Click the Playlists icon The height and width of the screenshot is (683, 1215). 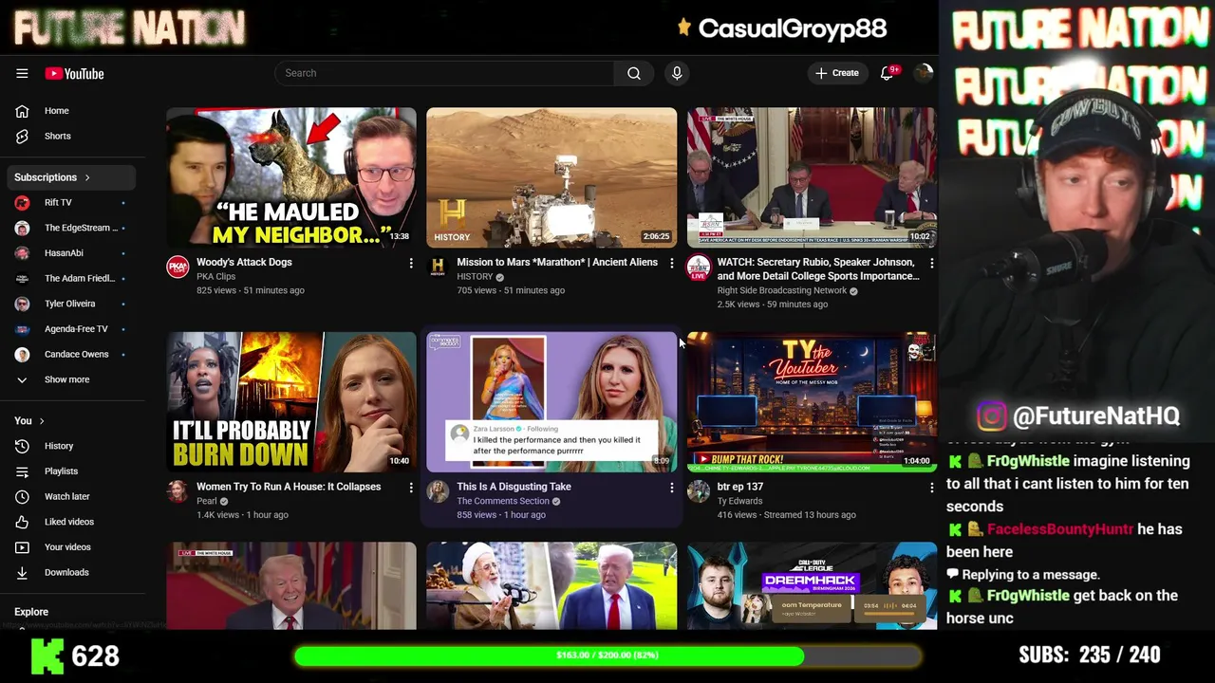pyautogui.click(x=22, y=471)
